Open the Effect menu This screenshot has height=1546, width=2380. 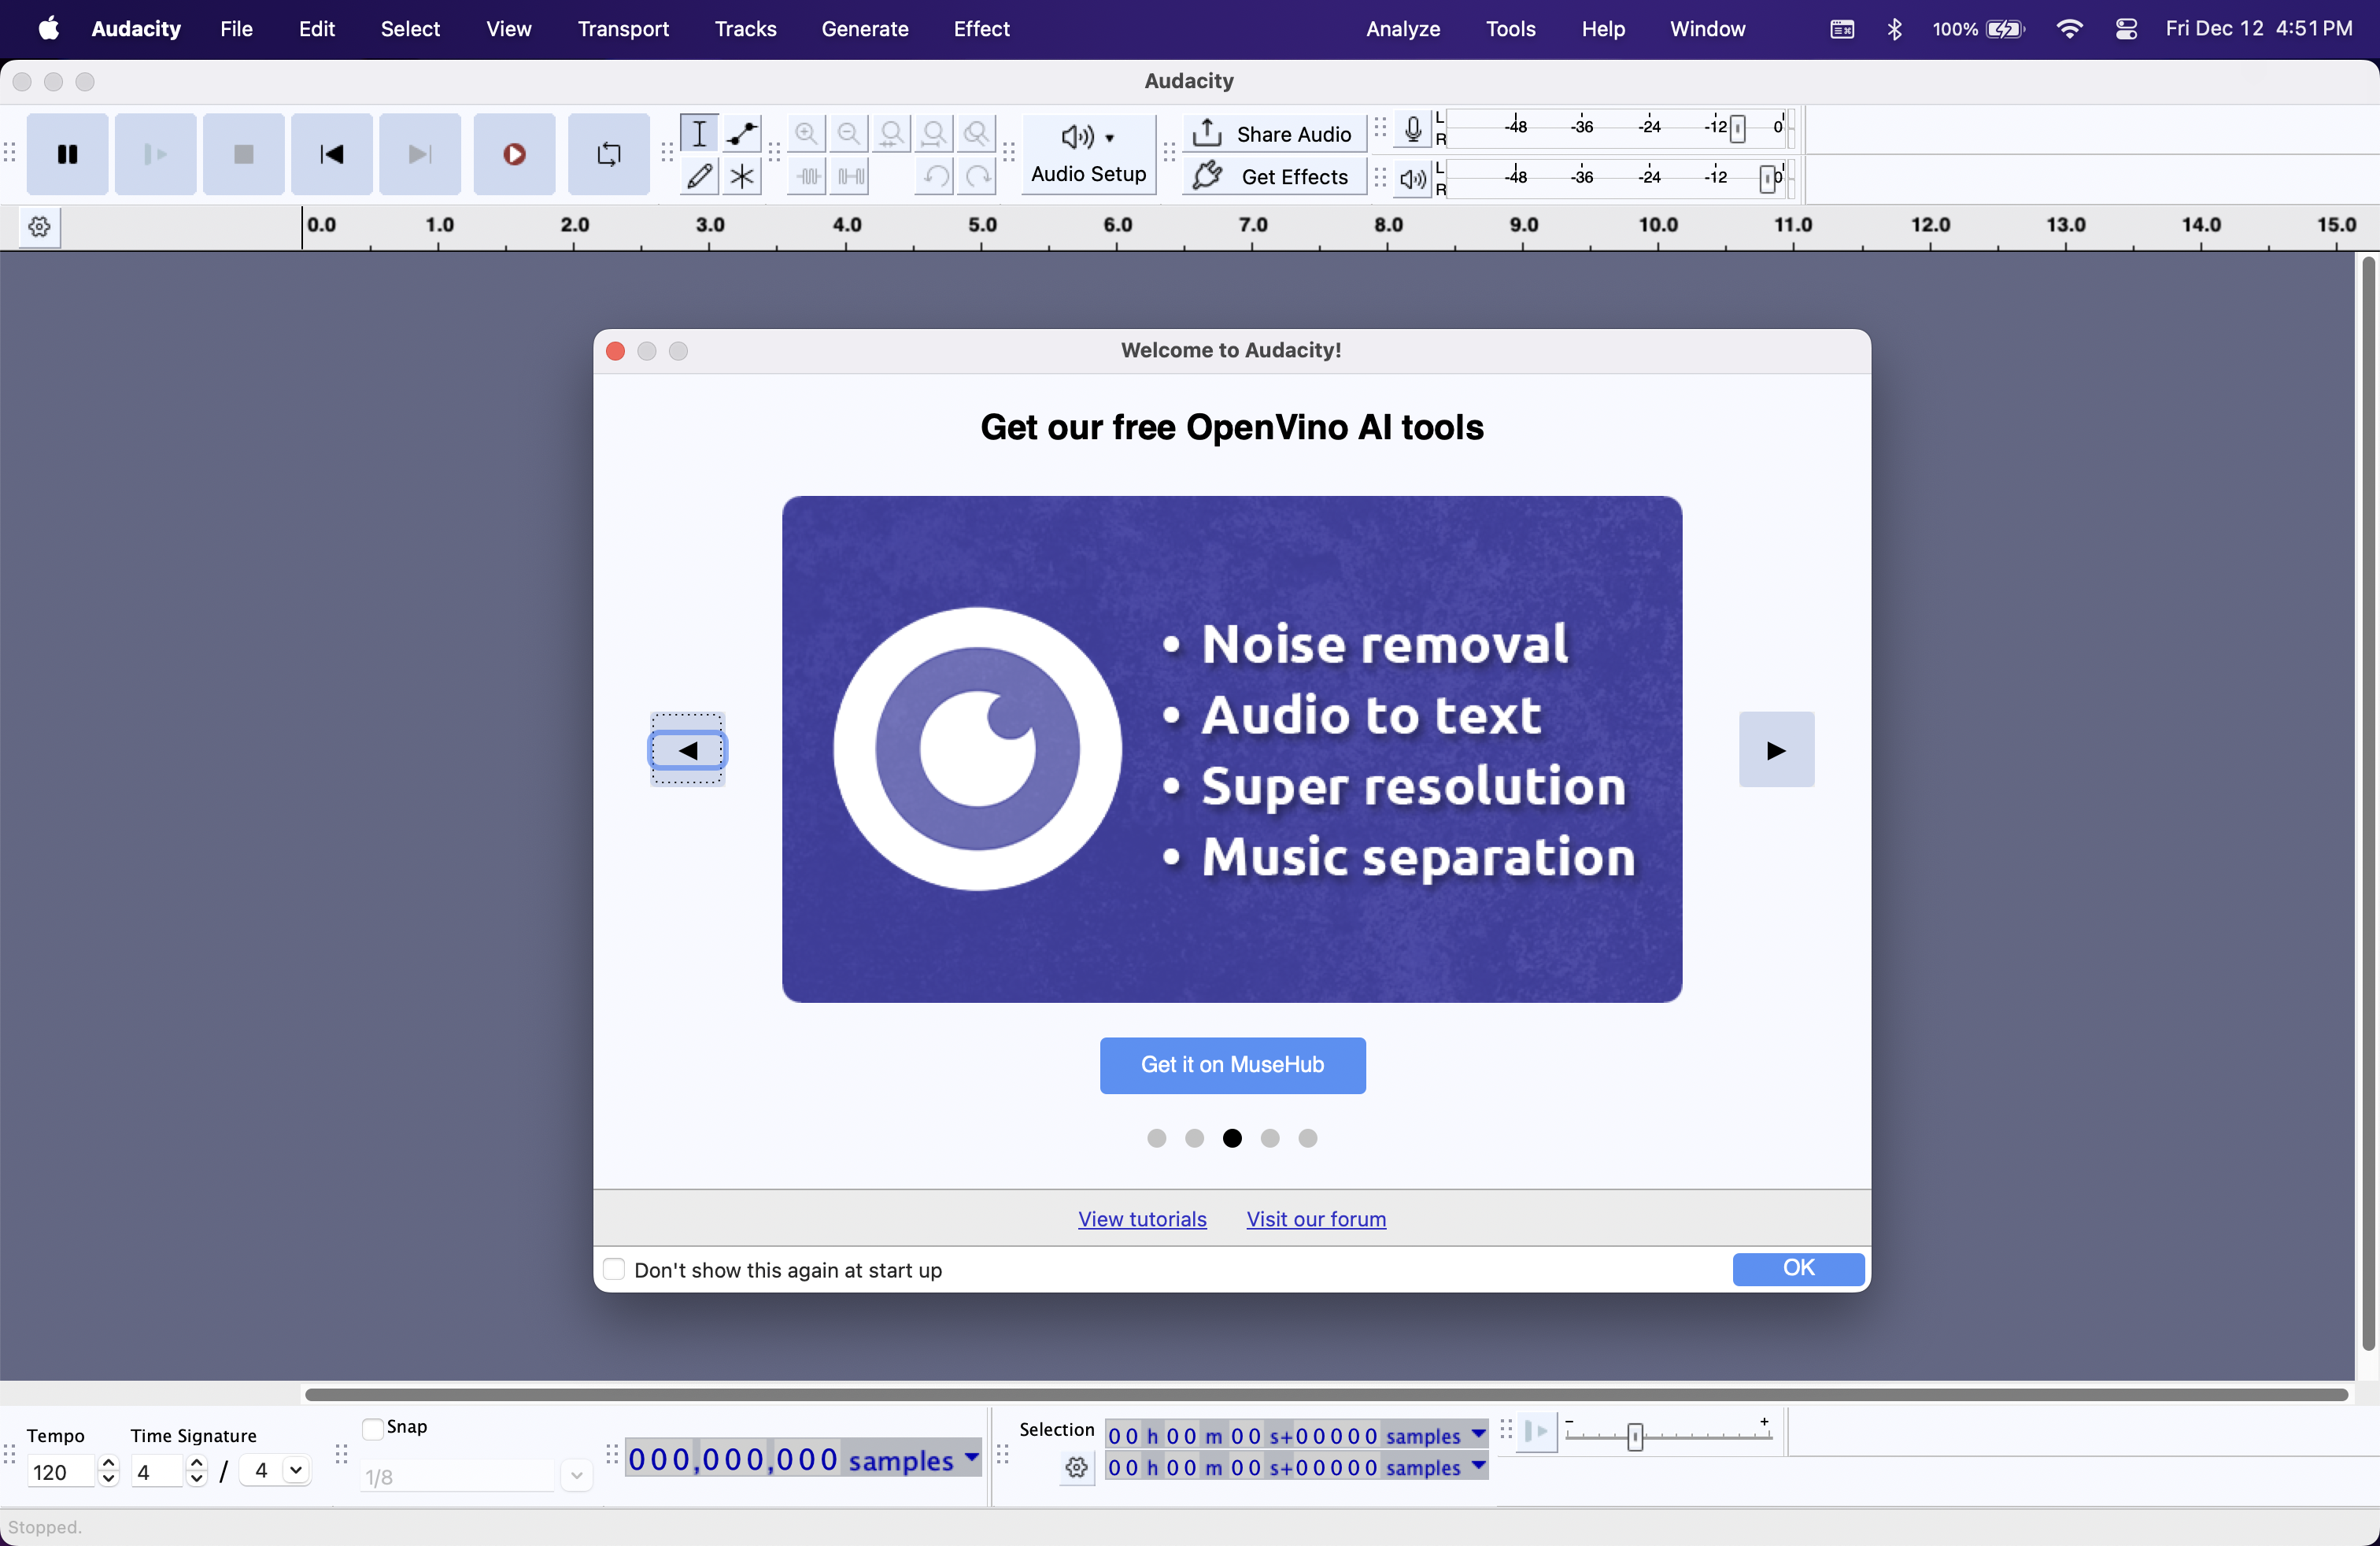[x=981, y=29]
